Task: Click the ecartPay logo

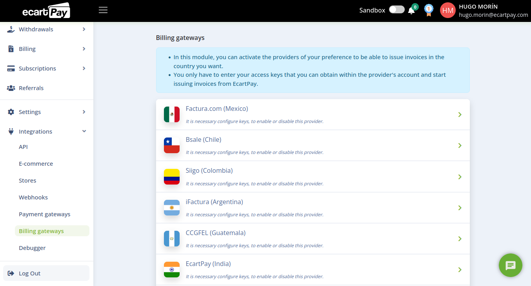Action: [x=46, y=11]
